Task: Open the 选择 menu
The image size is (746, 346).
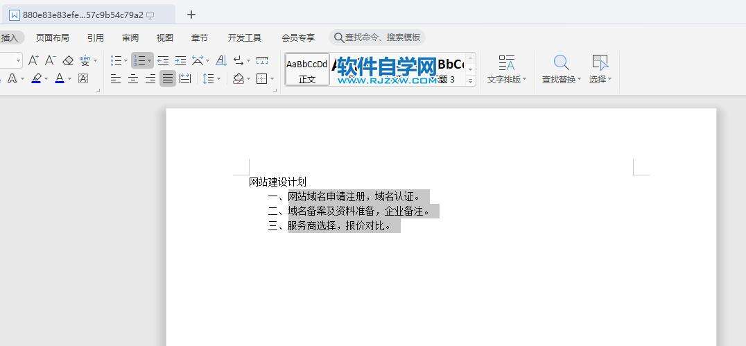Action: click(600, 69)
